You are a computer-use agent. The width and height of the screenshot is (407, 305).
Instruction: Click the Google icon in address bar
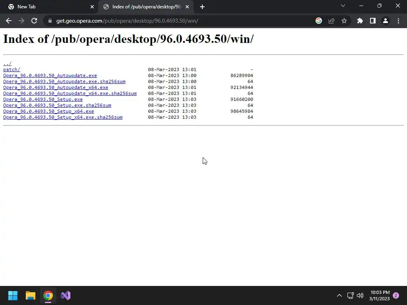[x=318, y=21]
